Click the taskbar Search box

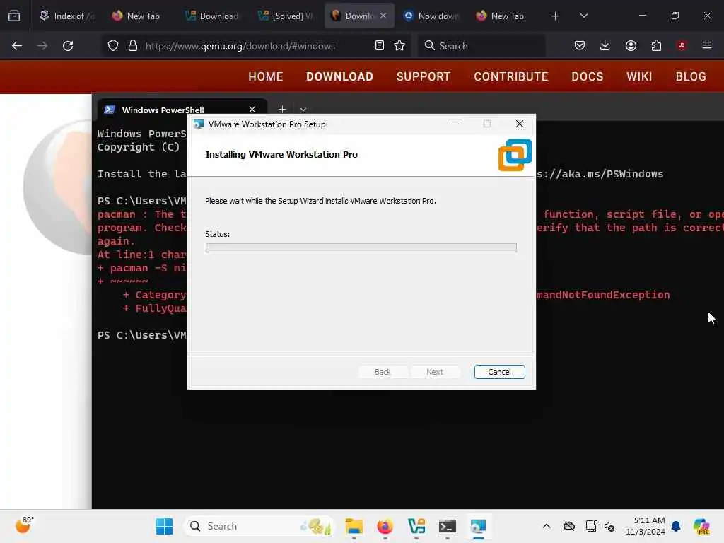coord(259,526)
